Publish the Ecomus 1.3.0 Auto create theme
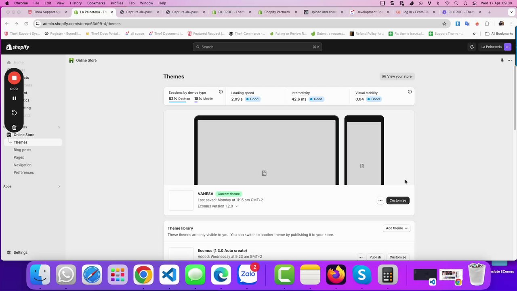 (x=375, y=257)
